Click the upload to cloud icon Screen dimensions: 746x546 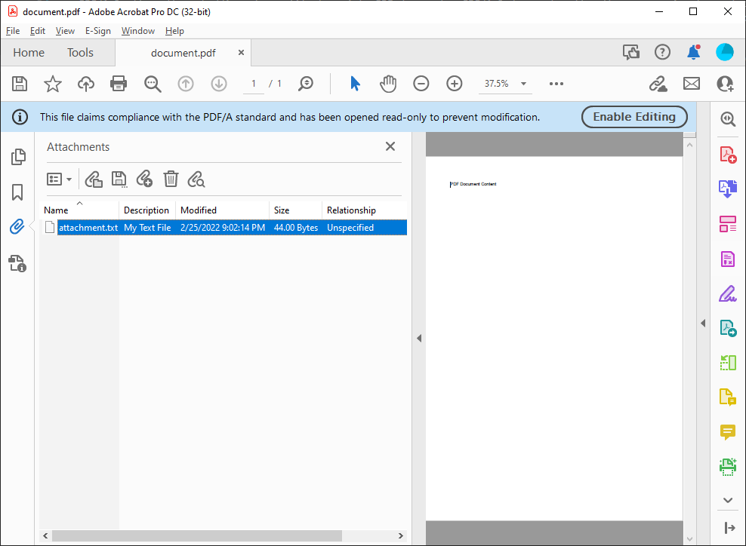pos(85,84)
